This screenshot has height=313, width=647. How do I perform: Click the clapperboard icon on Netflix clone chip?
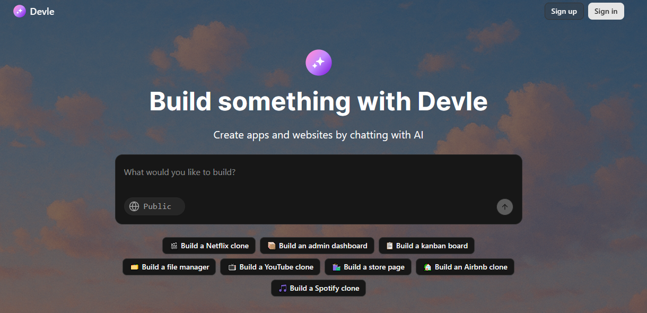click(174, 246)
